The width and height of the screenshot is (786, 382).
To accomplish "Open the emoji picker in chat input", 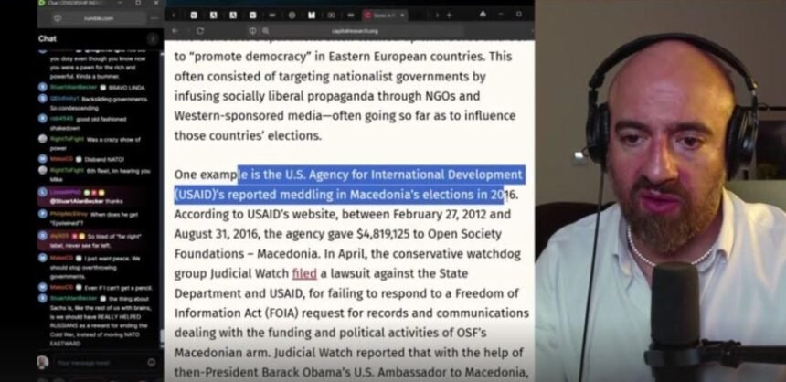I will [x=152, y=363].
